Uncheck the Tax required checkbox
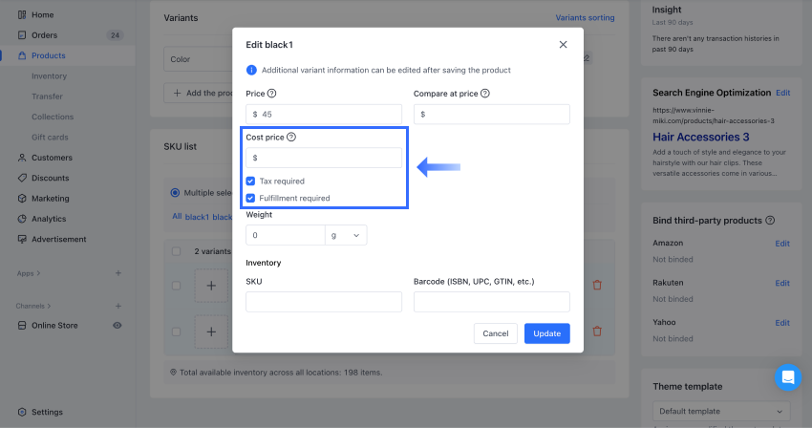This screenshot has width=812, height=428. (250, 181)
